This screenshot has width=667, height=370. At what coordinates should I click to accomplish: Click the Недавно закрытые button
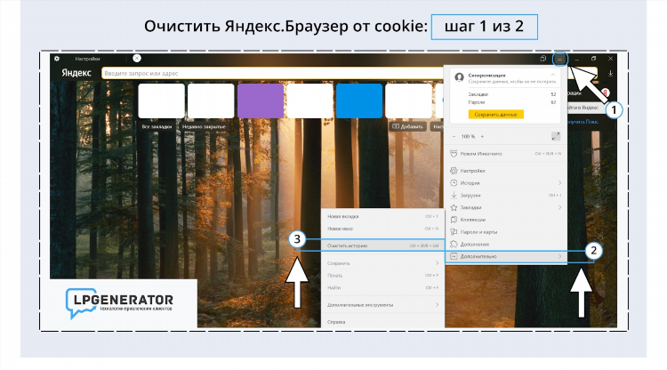204,126
